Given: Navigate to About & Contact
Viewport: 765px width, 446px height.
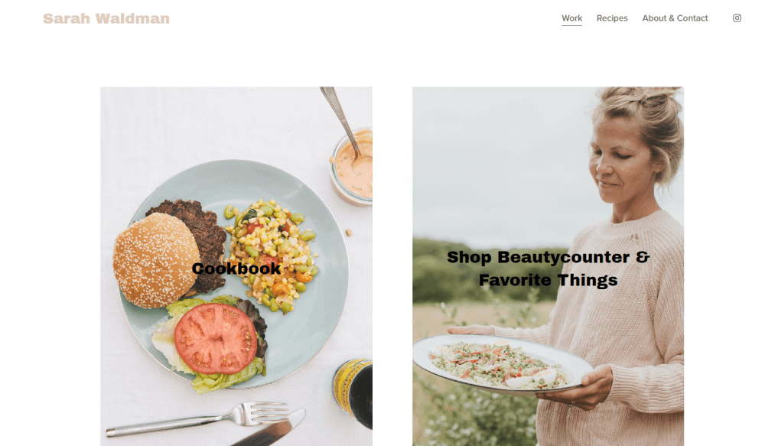Looking at the screenshot, I should pos(675,18).
